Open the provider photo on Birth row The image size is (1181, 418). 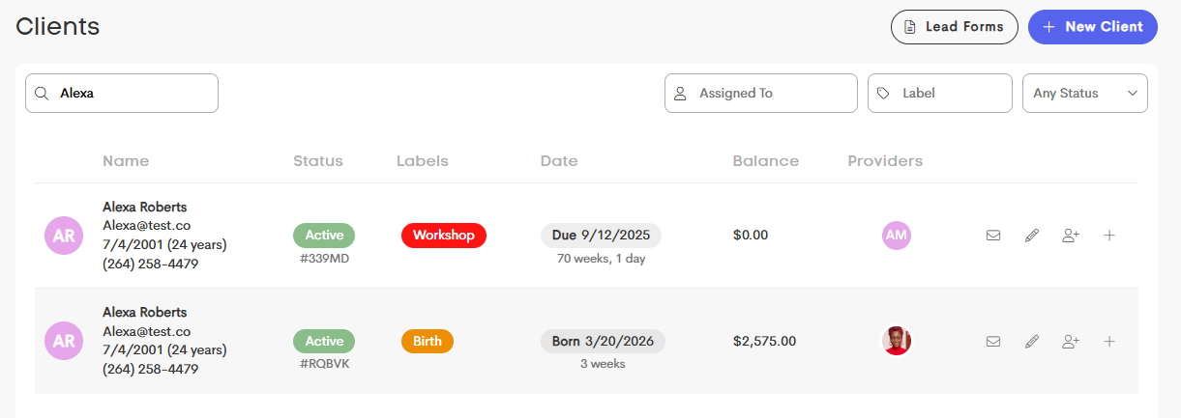coord(897,341)
